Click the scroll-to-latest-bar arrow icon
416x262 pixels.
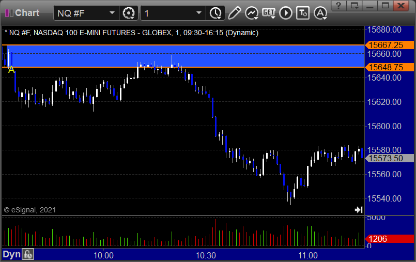click(359, 210)
